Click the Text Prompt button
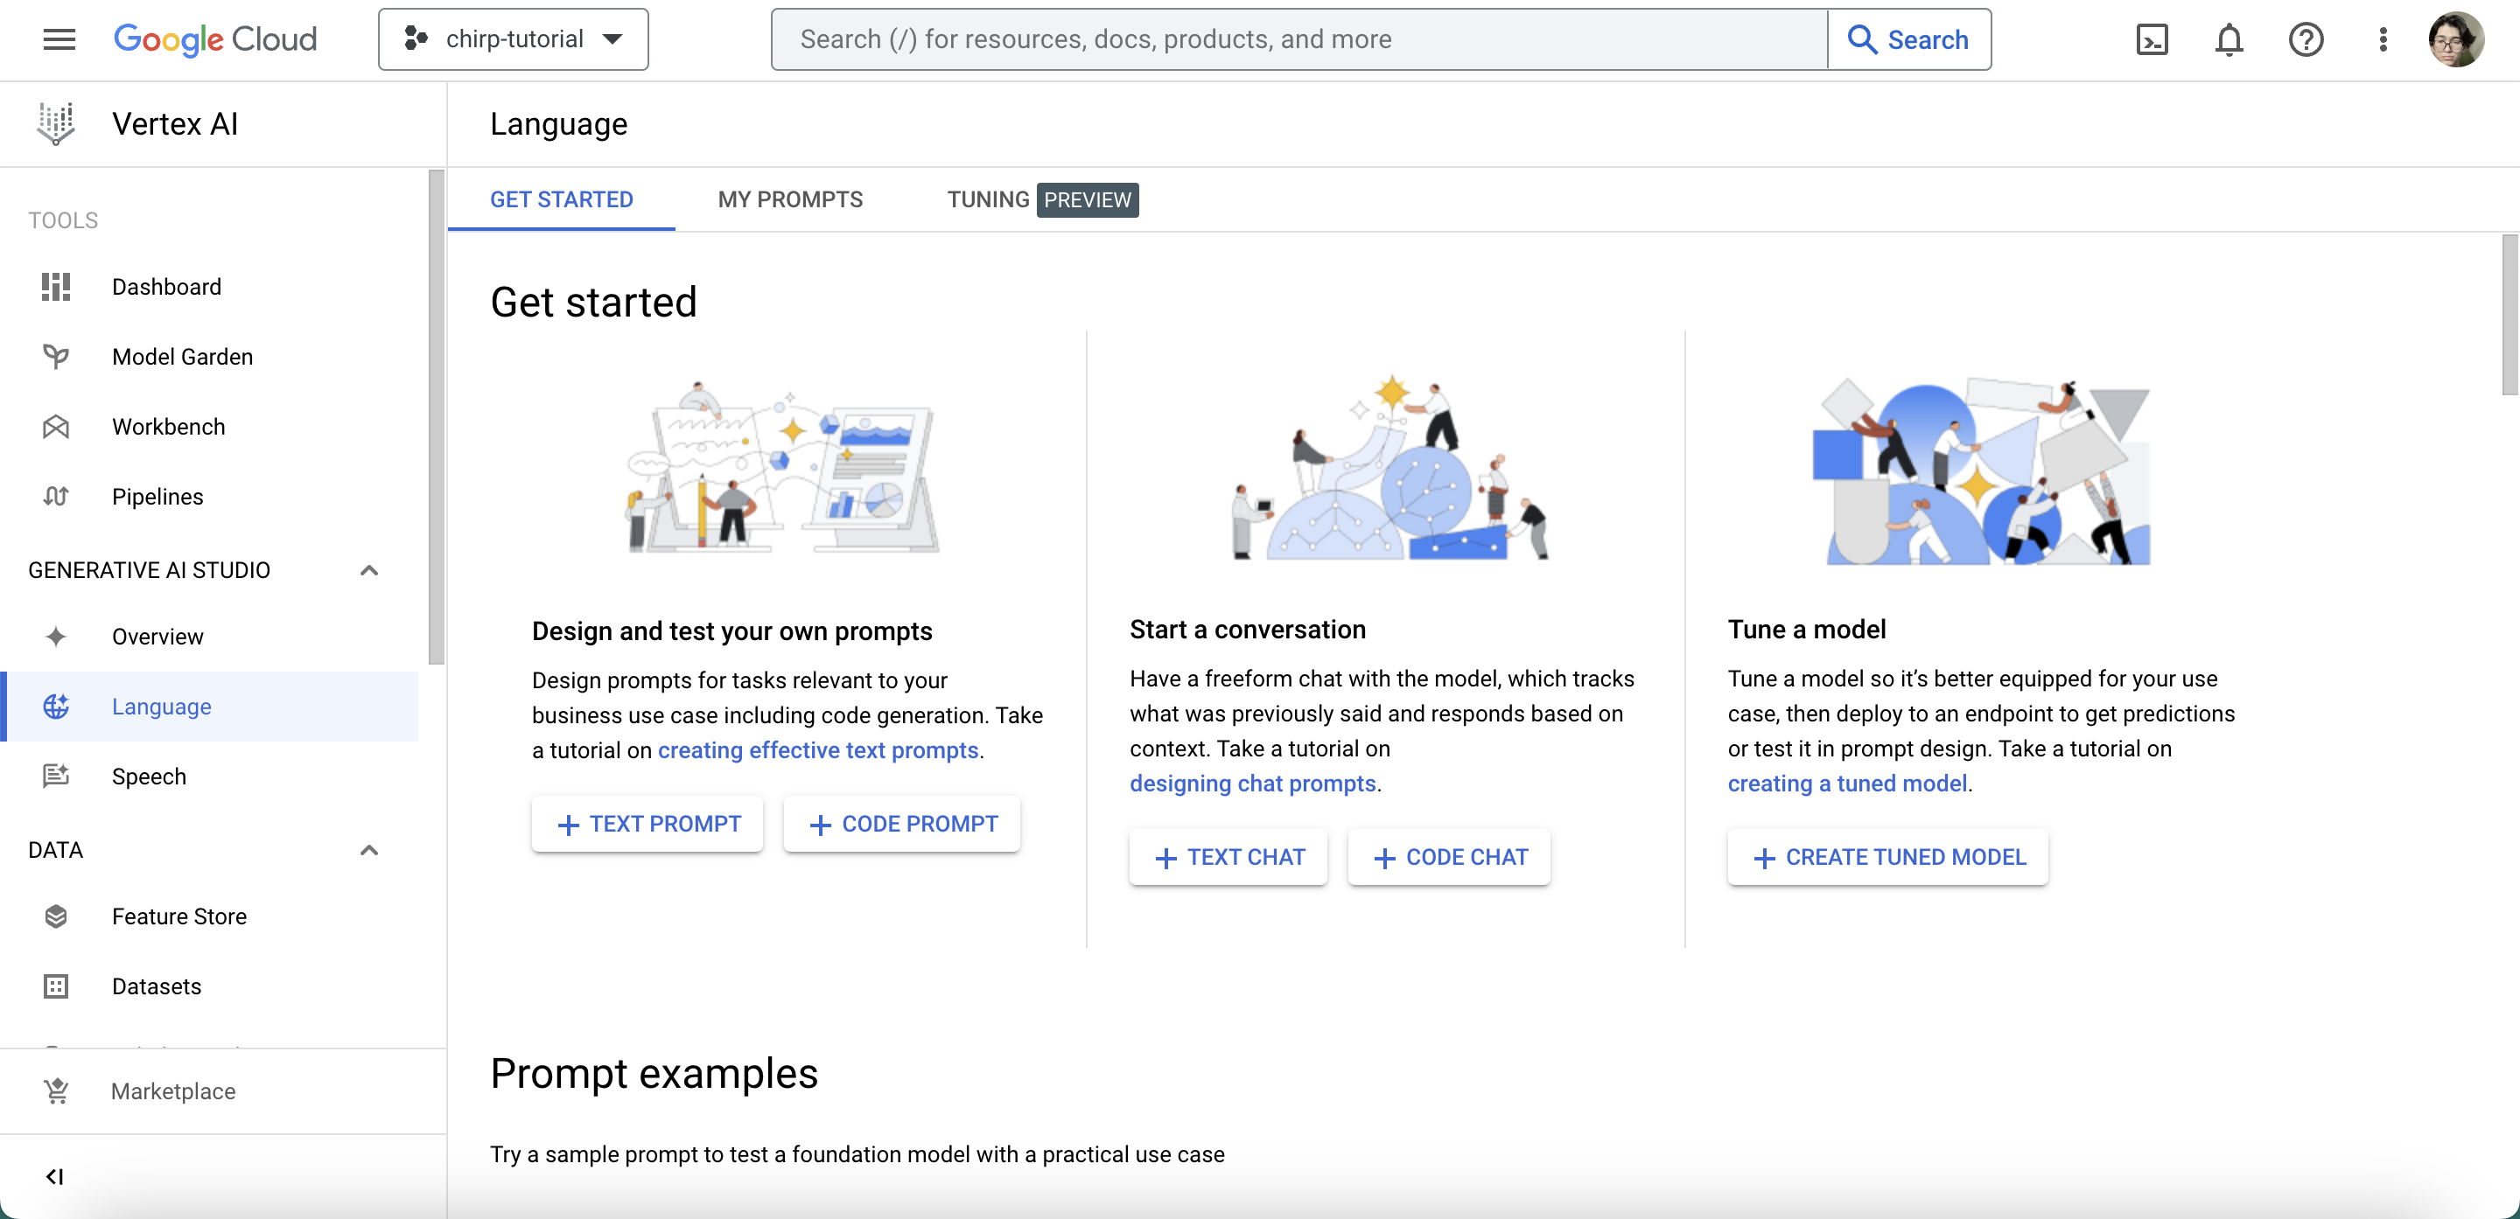This screenshot has height=1219, width=2520. point(647,824)
